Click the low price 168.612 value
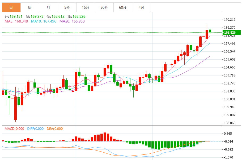Screen dimensions: 242x160 click(58, 16)
